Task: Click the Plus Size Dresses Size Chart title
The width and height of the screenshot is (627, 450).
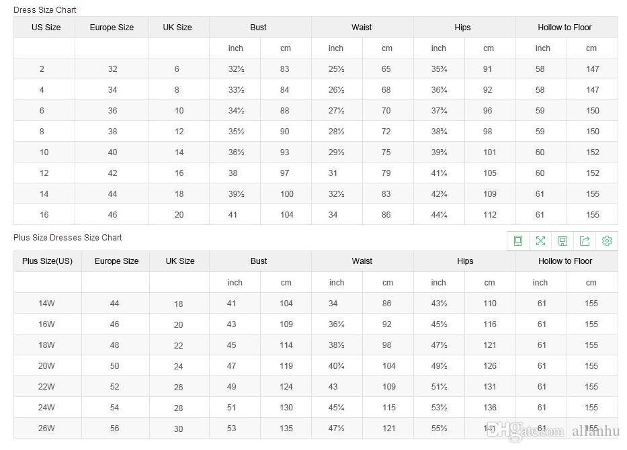Action: (68, 238)
